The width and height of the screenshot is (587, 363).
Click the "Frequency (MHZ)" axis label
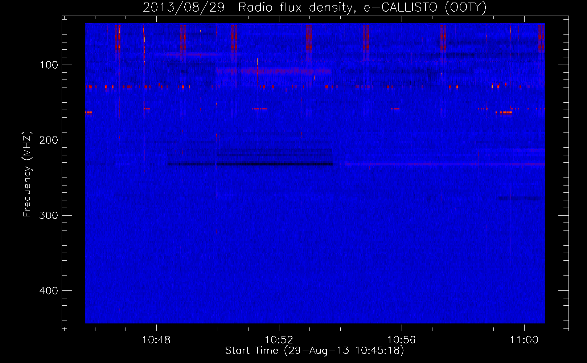tap(27, 174)
